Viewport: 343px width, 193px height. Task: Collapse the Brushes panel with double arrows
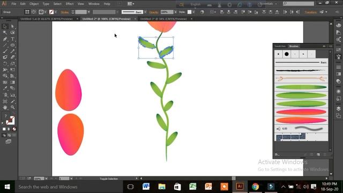coord(324,46)
